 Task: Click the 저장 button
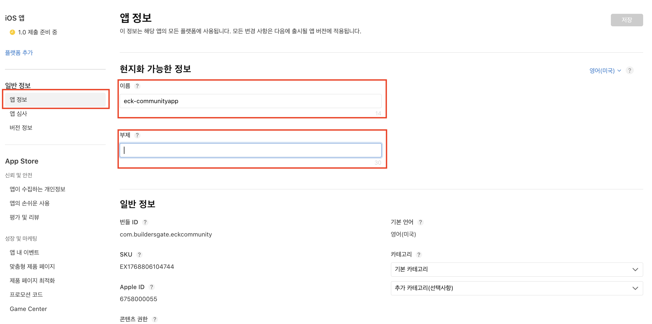point(627,20)
